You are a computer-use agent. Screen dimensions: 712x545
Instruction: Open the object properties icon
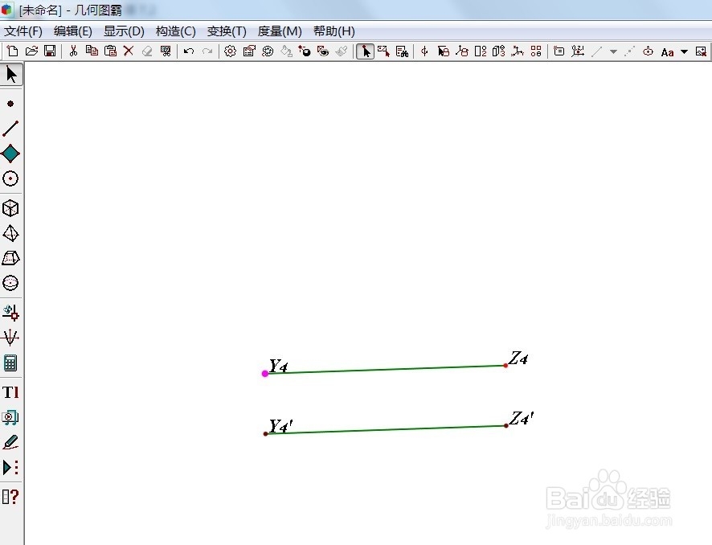coord(249,51)
